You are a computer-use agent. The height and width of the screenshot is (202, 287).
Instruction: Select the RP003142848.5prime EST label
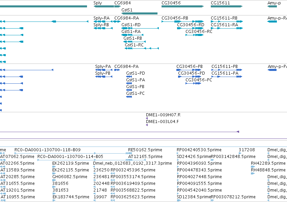(x=233, y=157)
